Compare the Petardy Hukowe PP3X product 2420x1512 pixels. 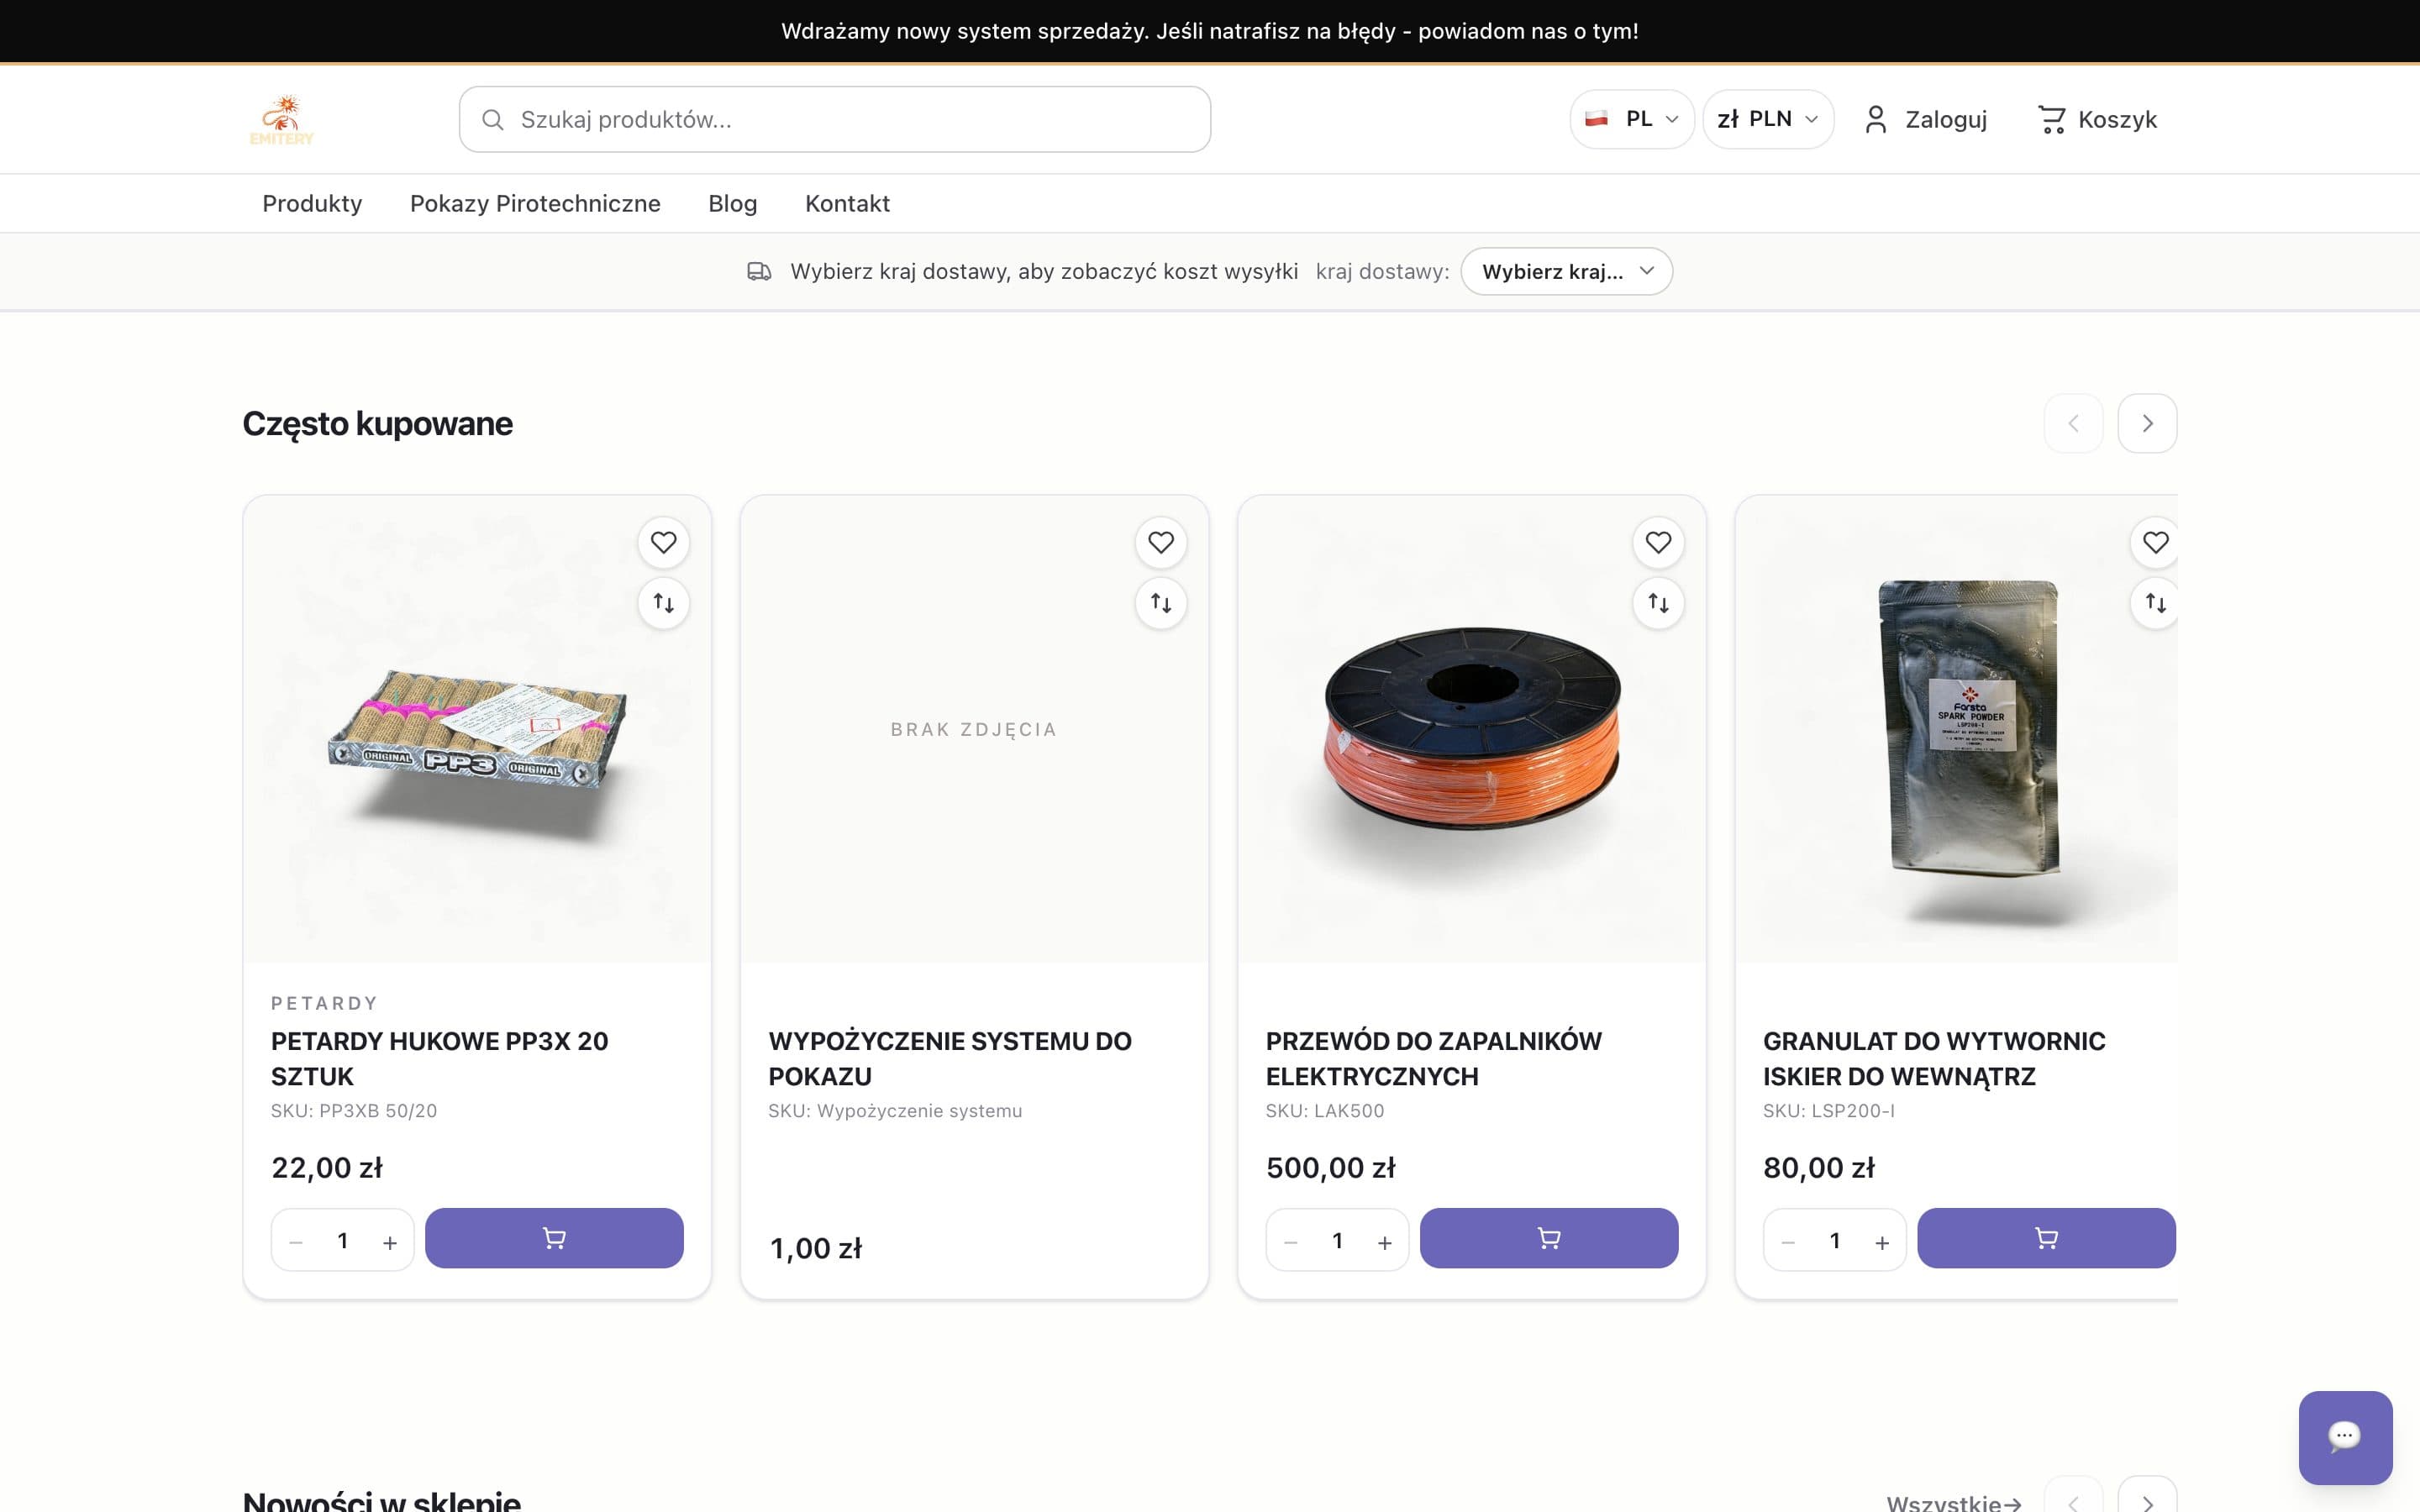664,603
